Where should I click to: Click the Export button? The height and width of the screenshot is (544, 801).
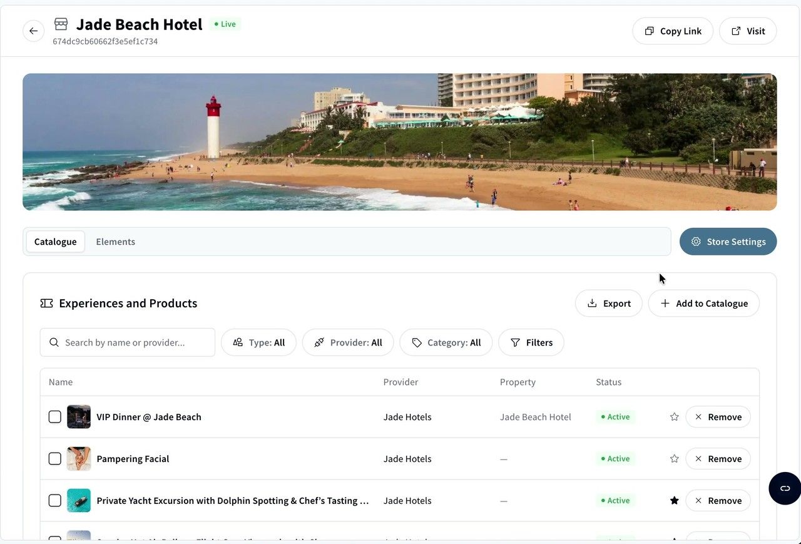(x=609, y=303)
